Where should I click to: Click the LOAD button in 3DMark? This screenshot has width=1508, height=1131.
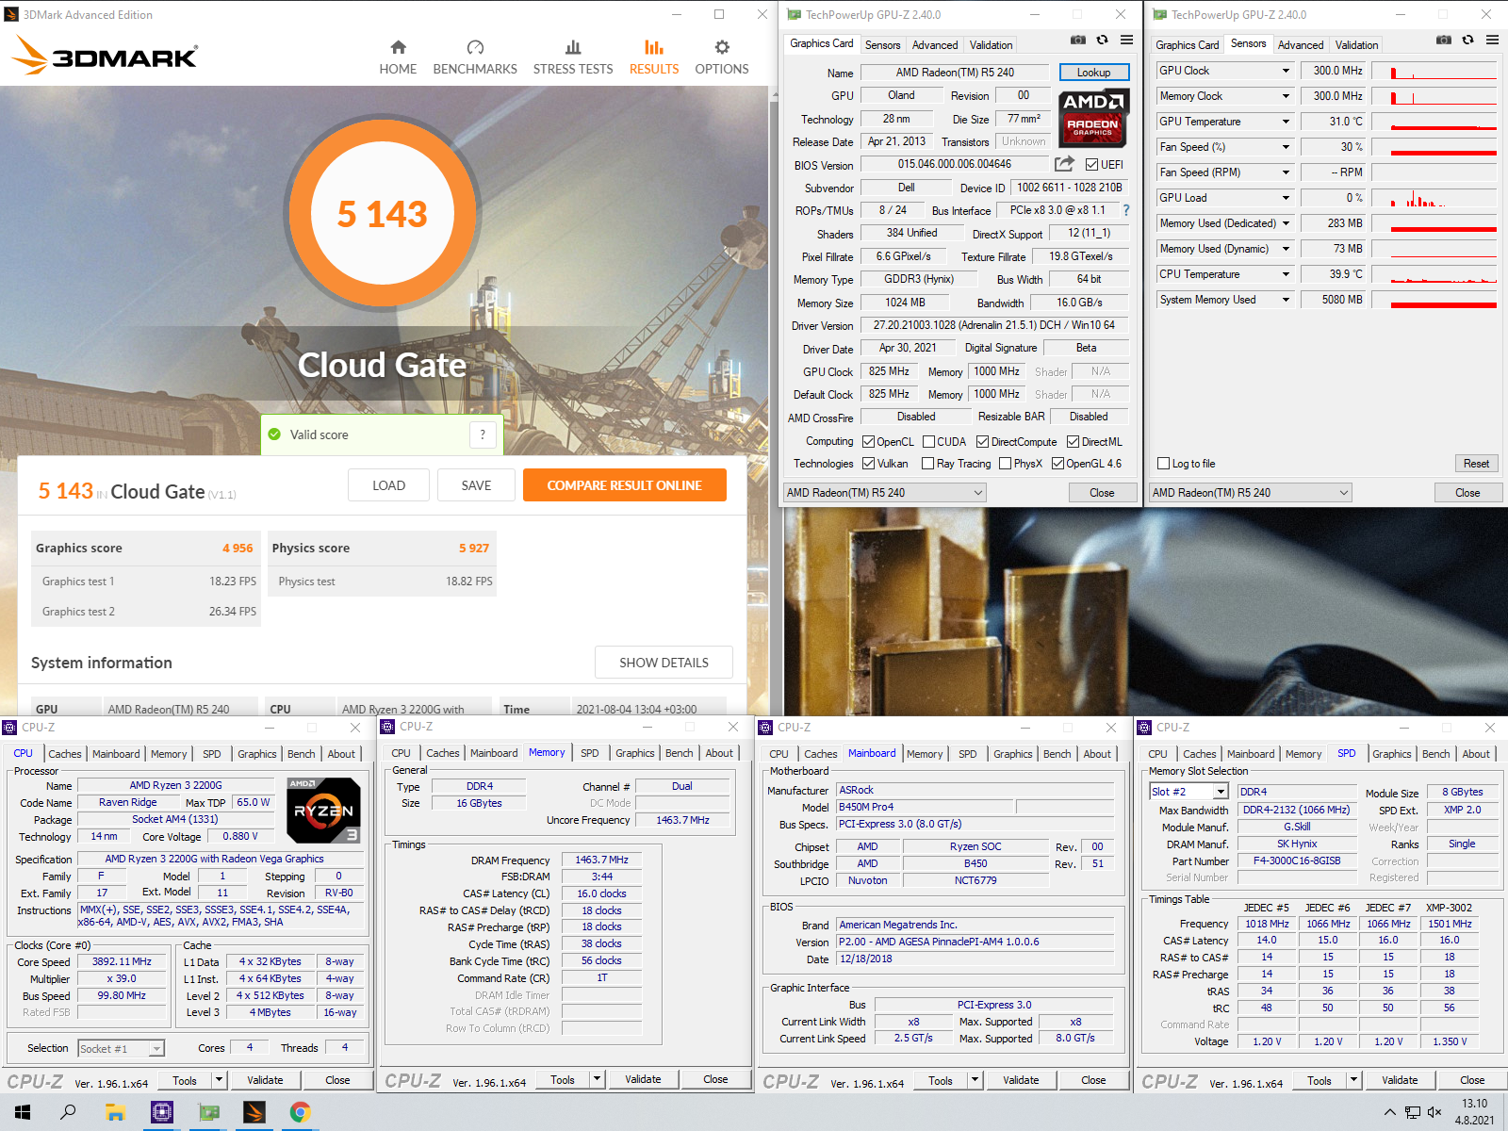click(x=388, y=485)
